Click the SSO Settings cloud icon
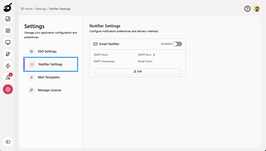Screen dimensions: 266x151 pos(31,51)
